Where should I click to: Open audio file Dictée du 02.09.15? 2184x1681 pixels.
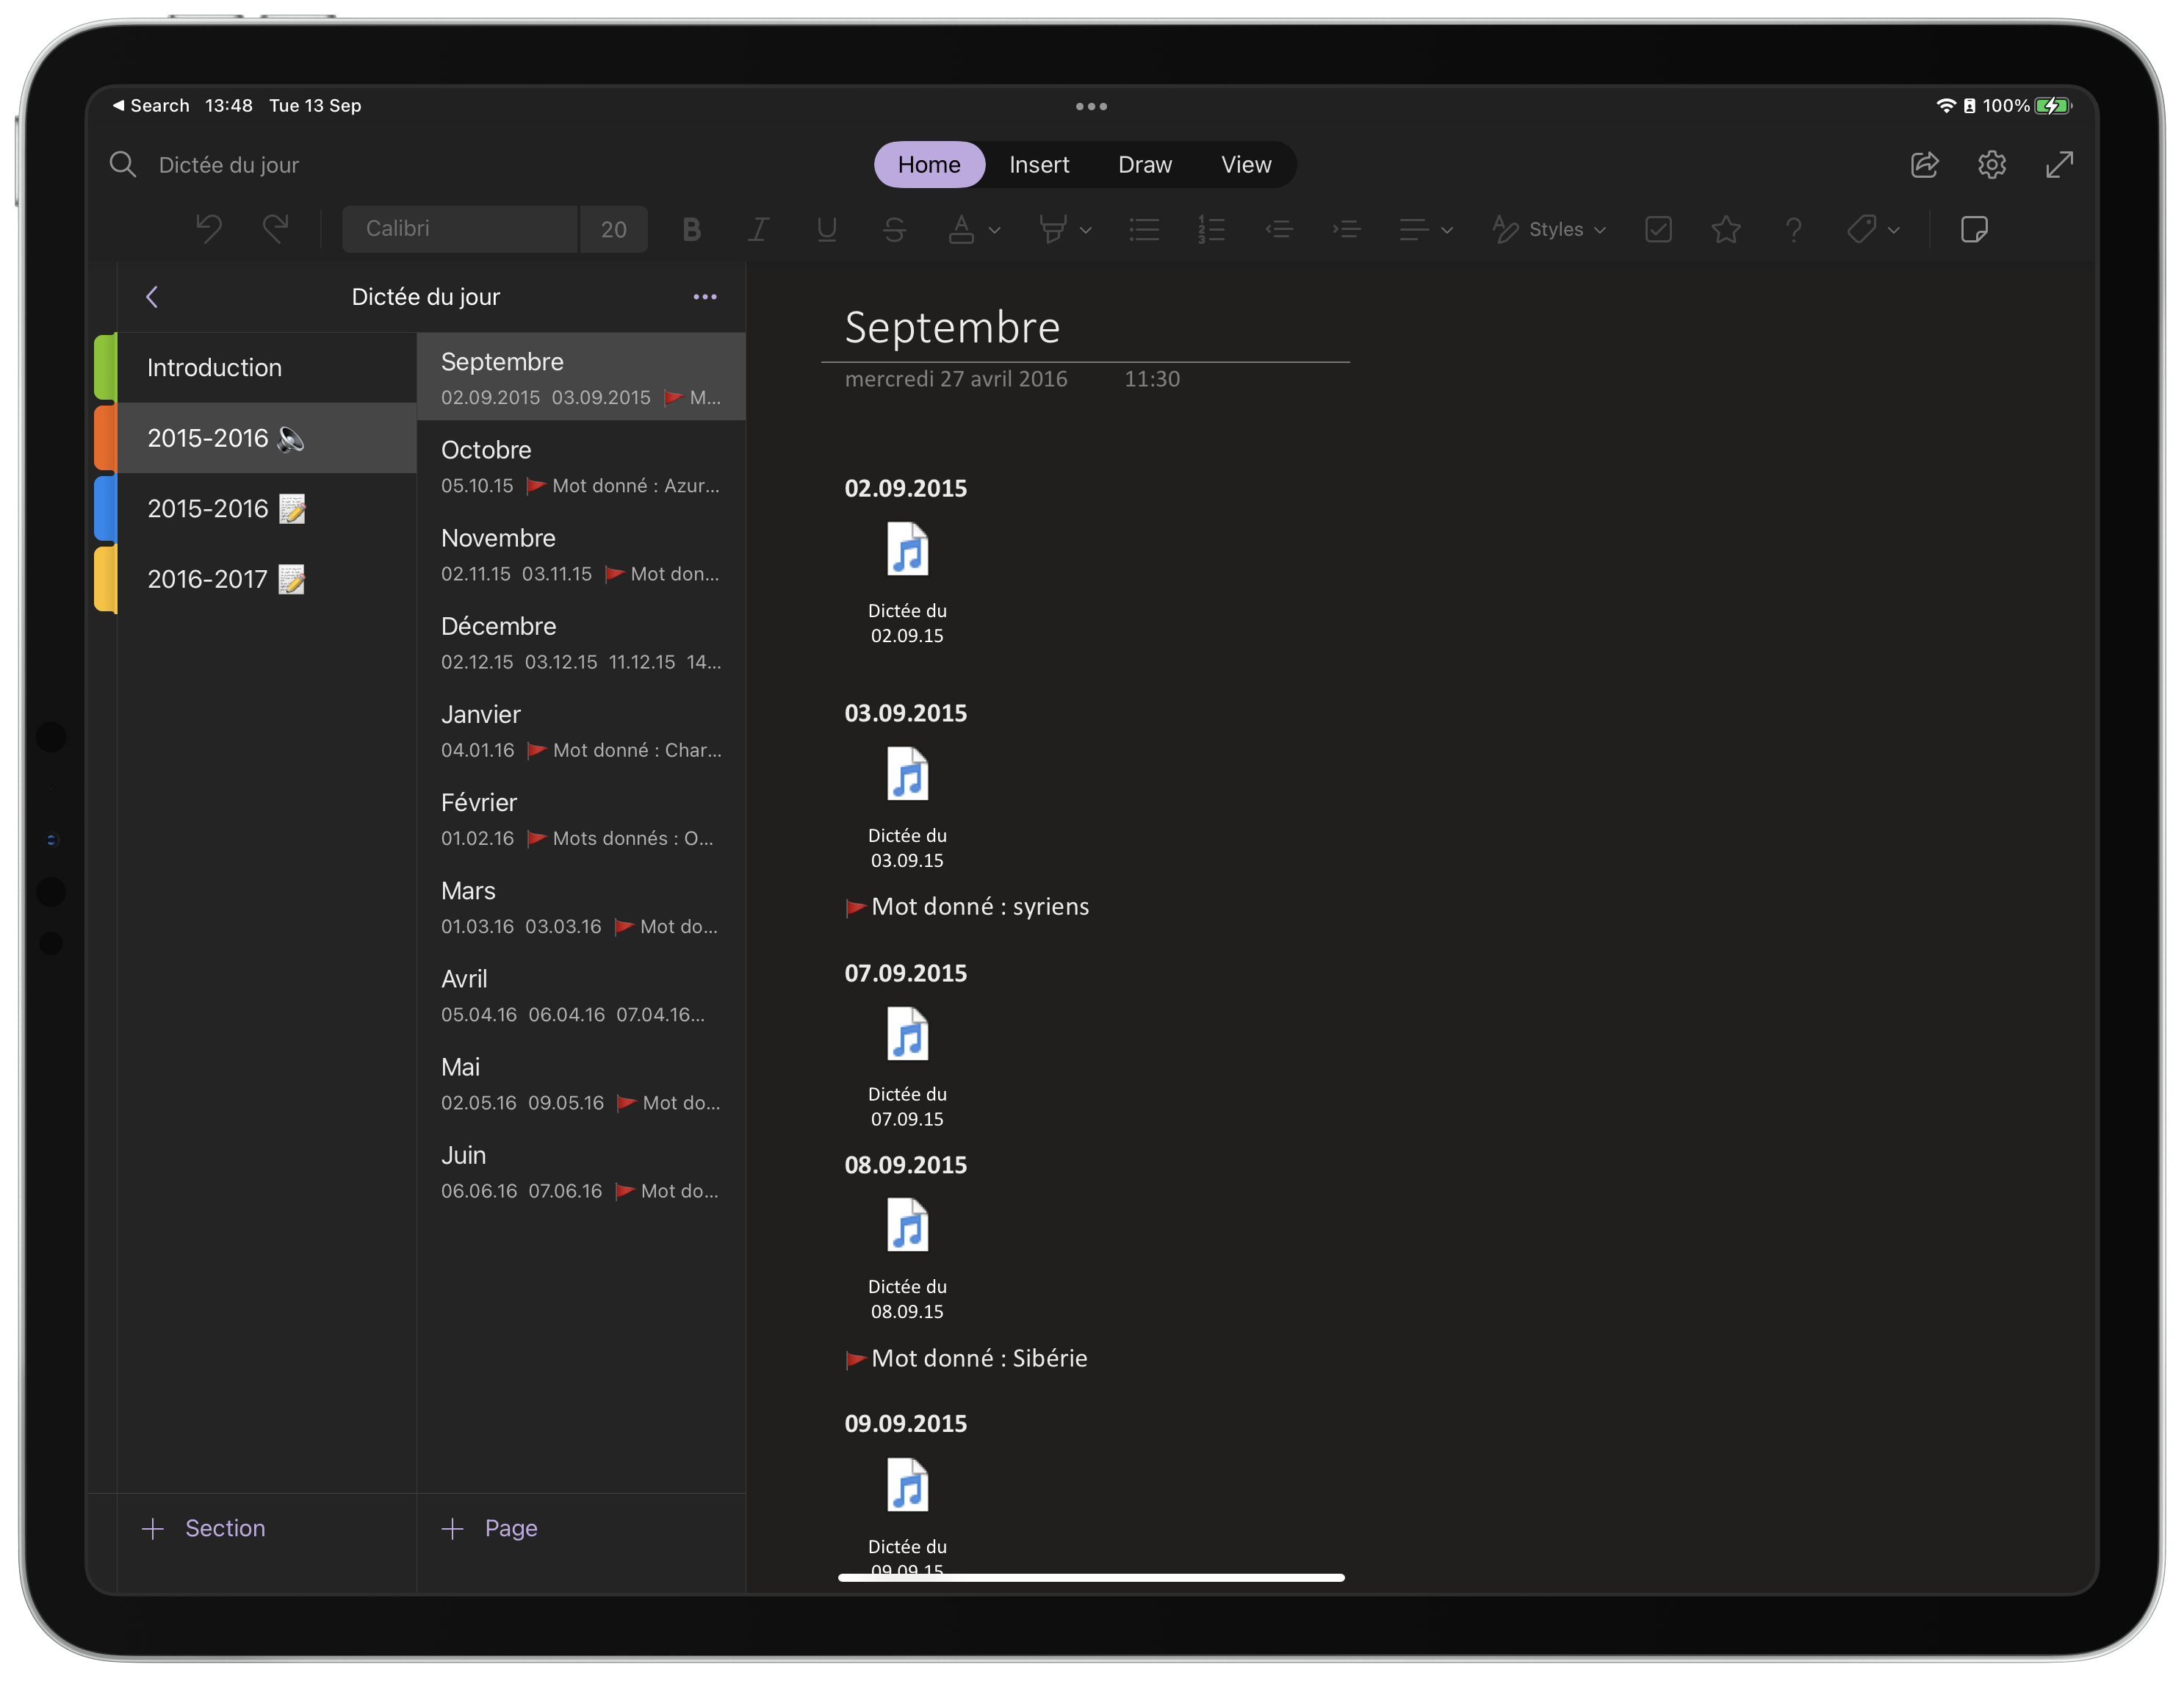tap(907, 584)
